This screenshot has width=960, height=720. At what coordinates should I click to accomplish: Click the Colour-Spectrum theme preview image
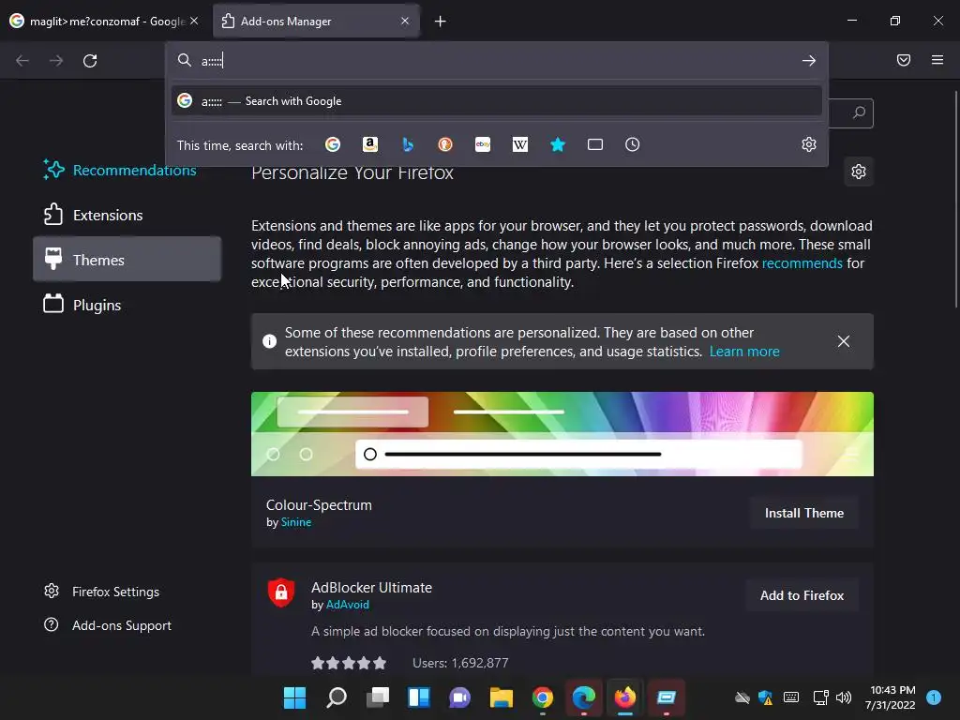pos(562,434)
